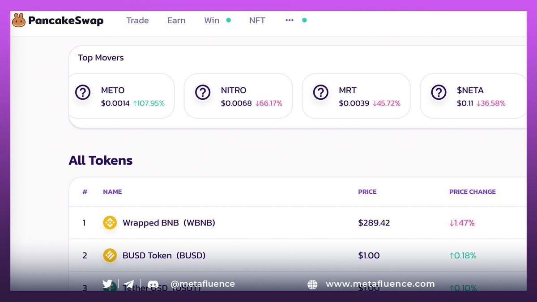Click the question mark icon for MRT

[321, 93]
